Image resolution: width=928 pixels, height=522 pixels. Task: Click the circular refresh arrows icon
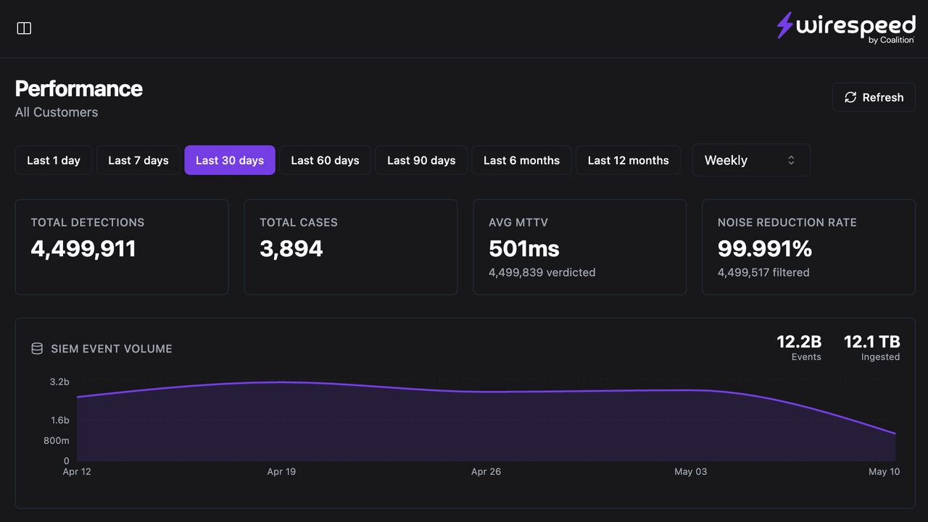850,97
